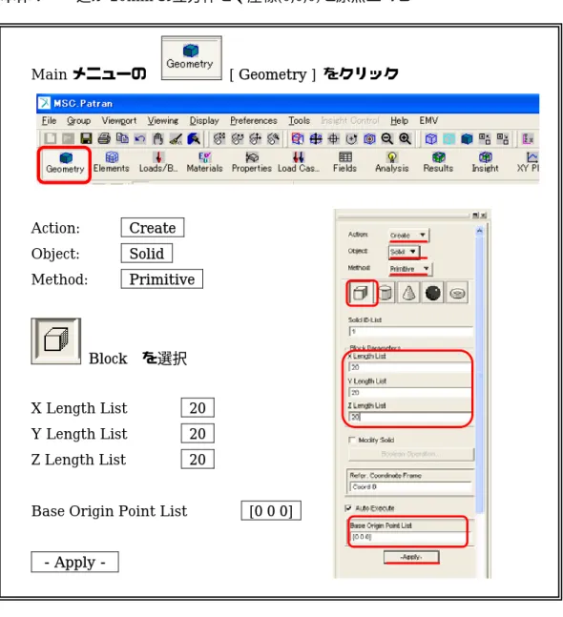Click the Z Length List field in the panel
The width and height of the screenshot is (563, 617).
[409, 417]
